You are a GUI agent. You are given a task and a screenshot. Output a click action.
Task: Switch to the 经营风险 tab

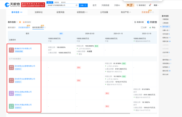click(x=60, y=12)
